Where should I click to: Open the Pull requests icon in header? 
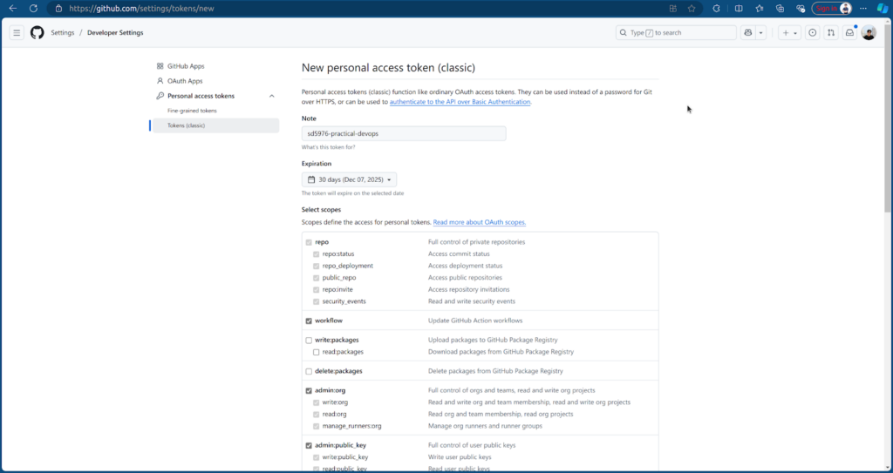(x=830, y=33)
